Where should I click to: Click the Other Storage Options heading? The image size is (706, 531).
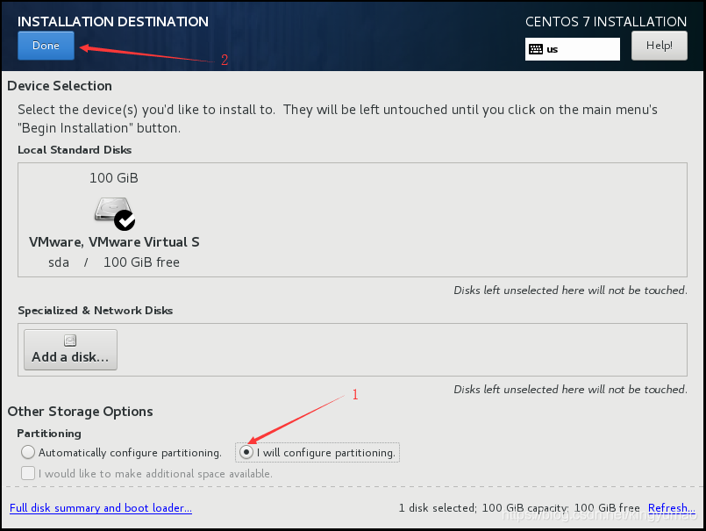(x=80, y=412)
